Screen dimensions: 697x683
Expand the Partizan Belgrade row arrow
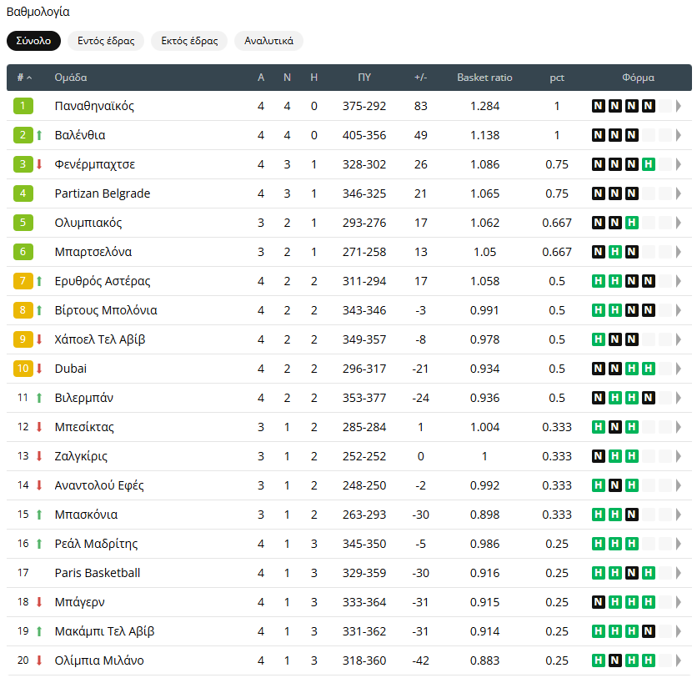pyautogui.click(x=679, y=193)
